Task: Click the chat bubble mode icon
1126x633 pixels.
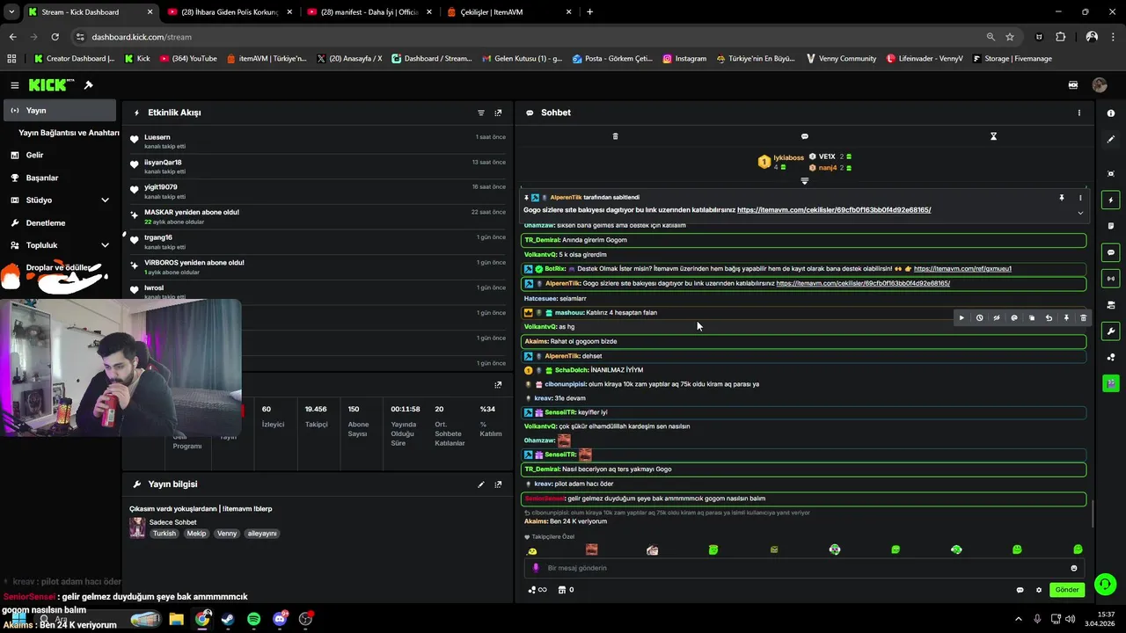Action: (x=804, y=136)
